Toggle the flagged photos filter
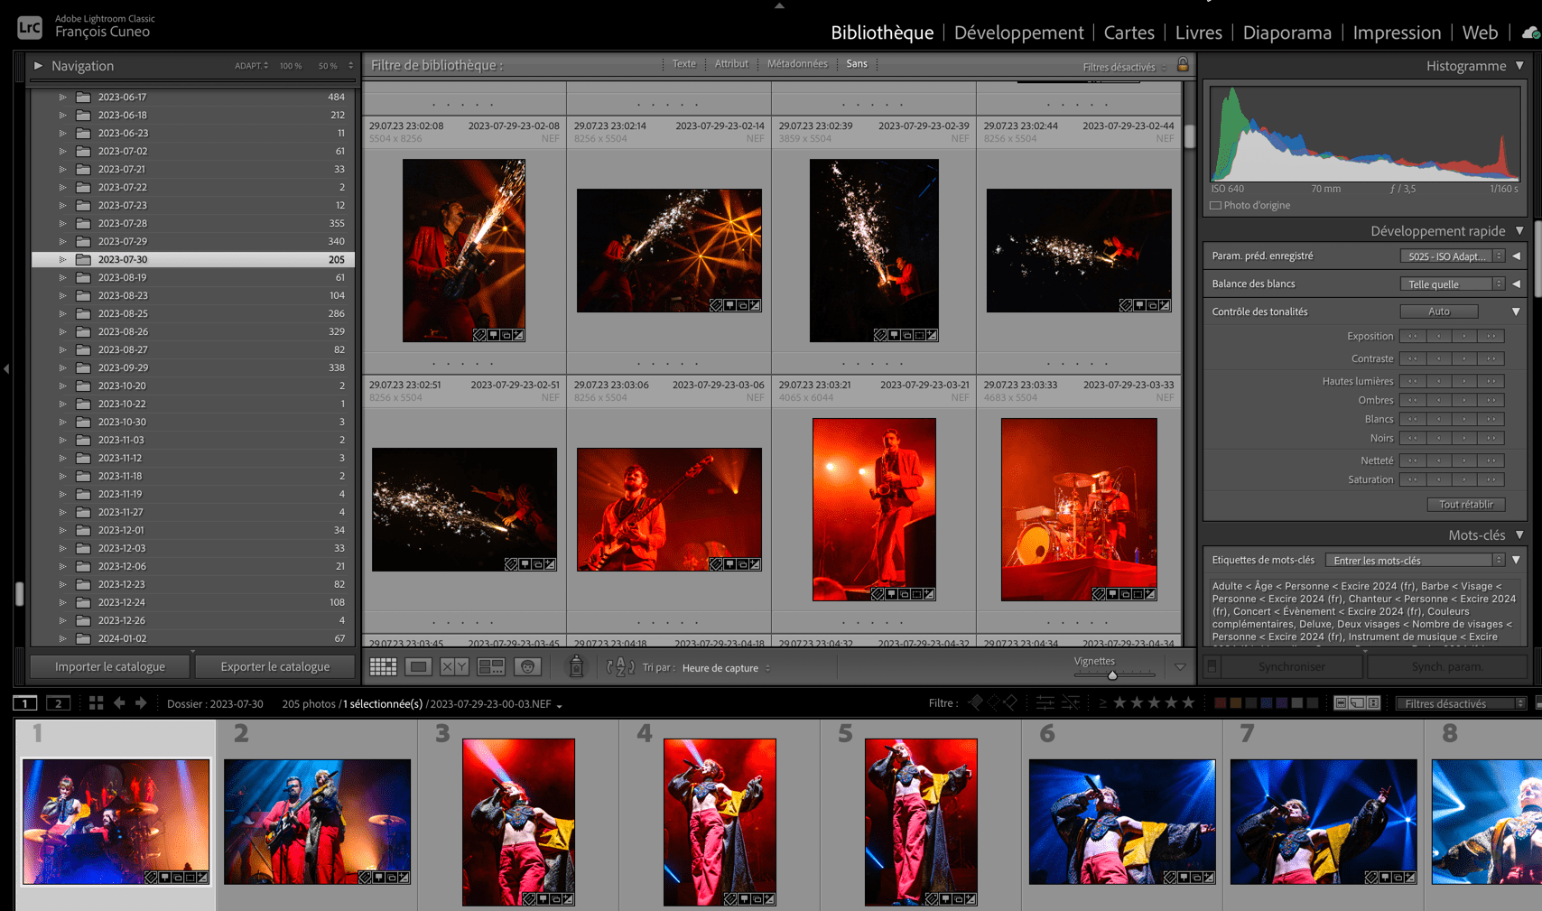This screenshot has width=1542, height=911. (x=976, y=702)
